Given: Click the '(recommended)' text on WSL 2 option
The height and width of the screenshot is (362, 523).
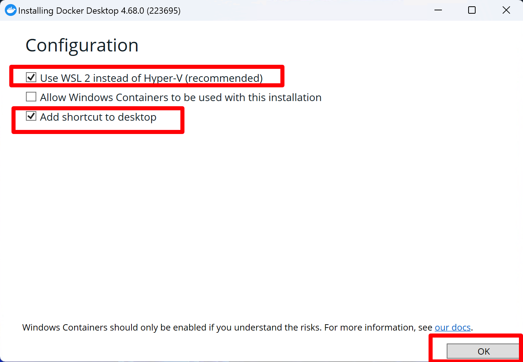Looking at the screenshot, I should pos(224,78).
